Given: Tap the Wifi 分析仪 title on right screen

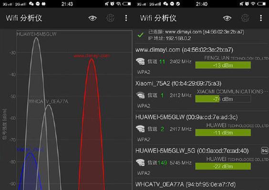Looking at the screenshot, I should pos(158,18).
